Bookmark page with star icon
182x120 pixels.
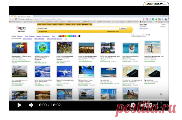[144, 19]
